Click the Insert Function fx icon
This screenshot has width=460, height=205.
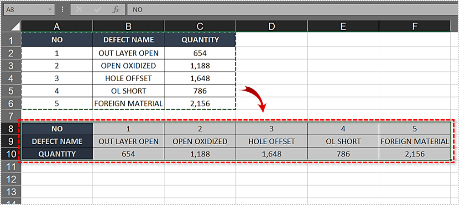pos(116,9)
